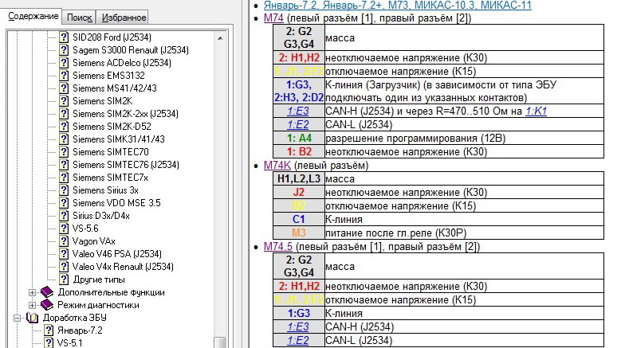The height and width of the screenshot is (348, 629).
Task: Click the orange 'M3' cell
Action: pyautogui.click(x=299, y=233)
